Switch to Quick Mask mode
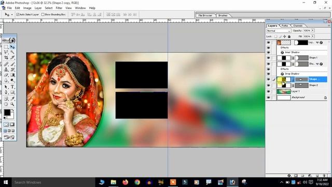This screenshot has height=187, width=332. 12,125
